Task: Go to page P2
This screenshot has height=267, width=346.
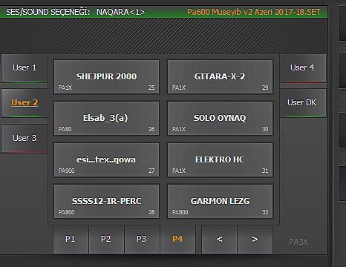Action: pyautogui.click(x=106, y=239)
